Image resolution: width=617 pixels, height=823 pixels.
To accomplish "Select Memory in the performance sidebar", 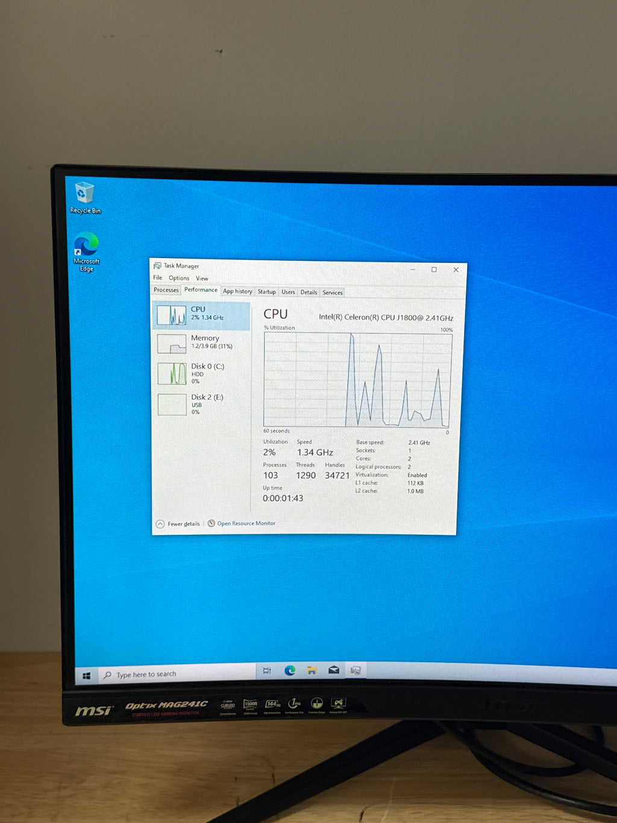I will (202, 342).
